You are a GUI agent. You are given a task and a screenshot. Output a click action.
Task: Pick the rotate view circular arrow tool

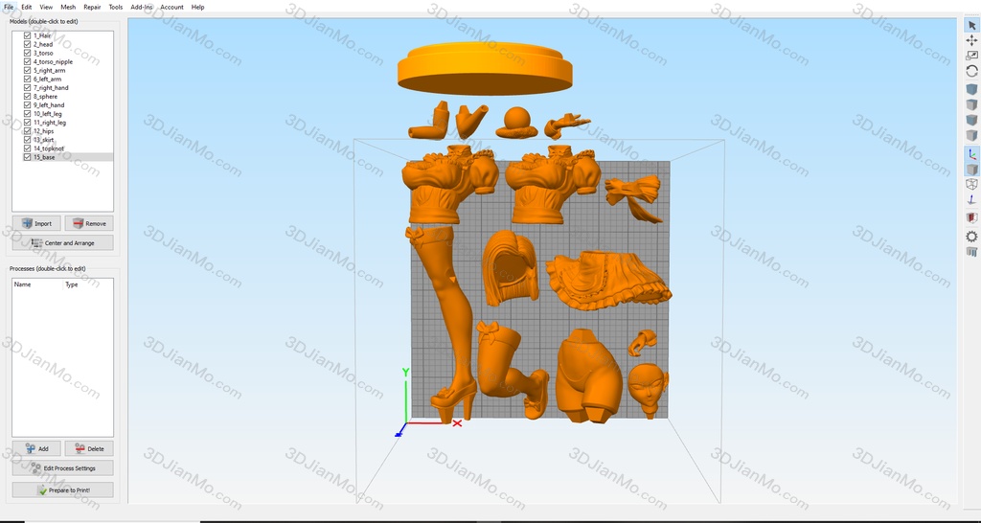pyautogui.click(x=971, y=71)
